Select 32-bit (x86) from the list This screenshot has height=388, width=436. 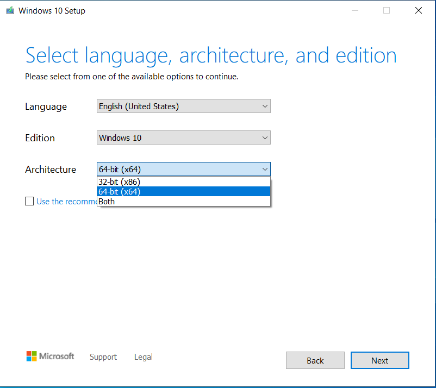(184, 182)
